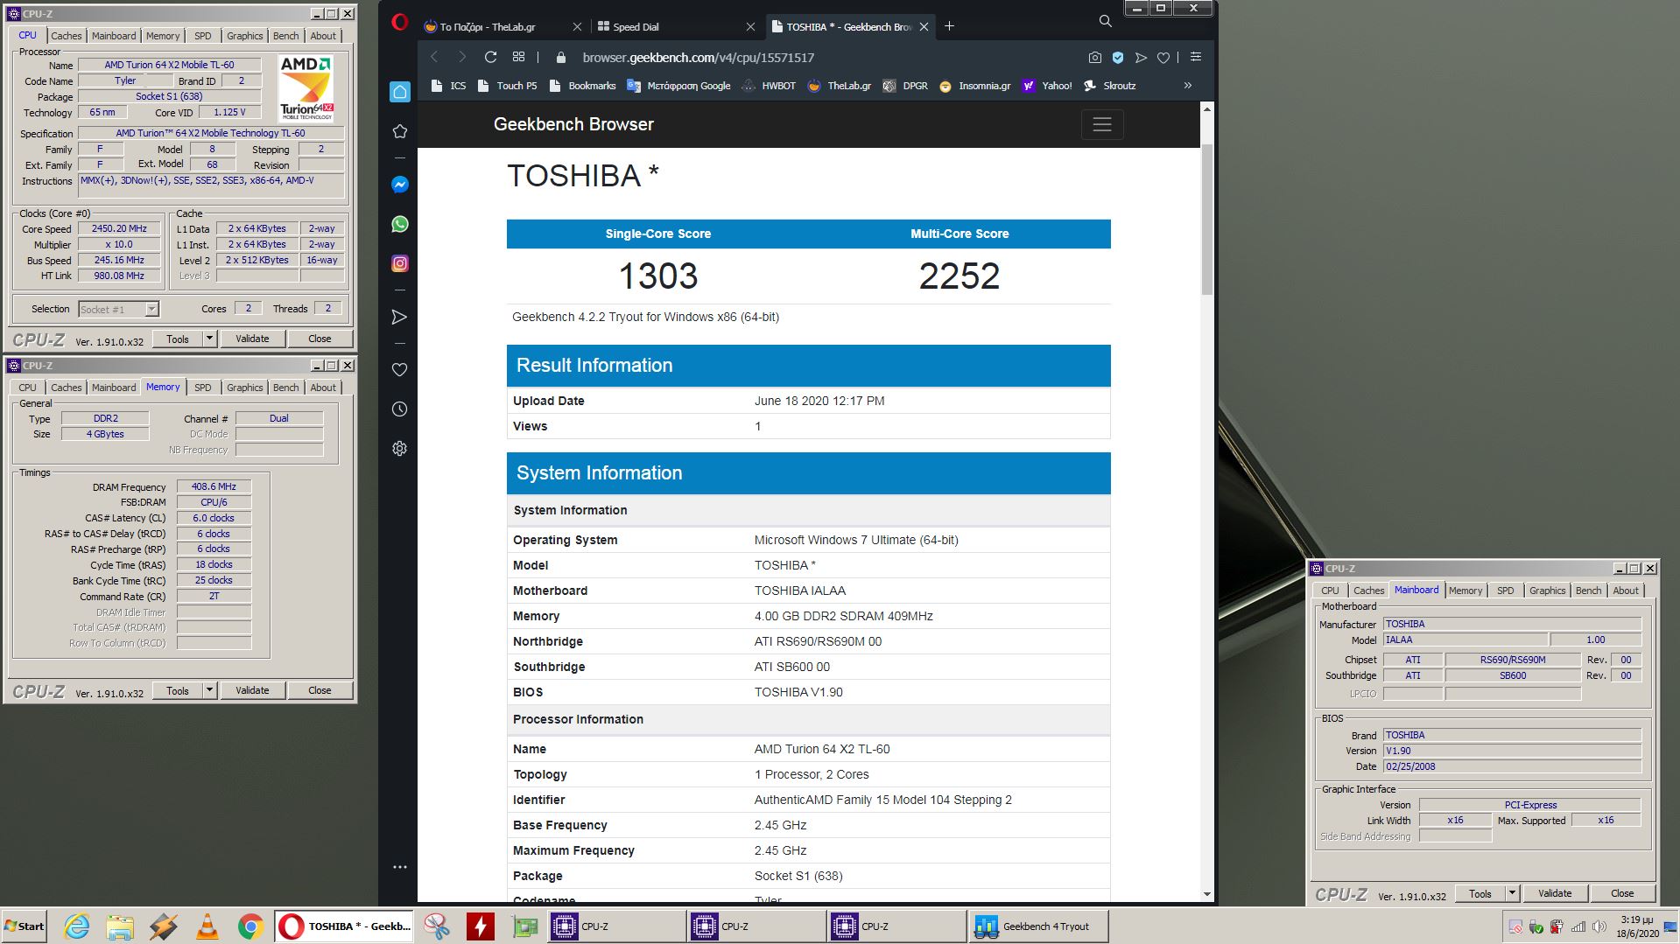
Task: Click Validate in Mainboard CPU-Z window
Action: tap(1555, 893)
